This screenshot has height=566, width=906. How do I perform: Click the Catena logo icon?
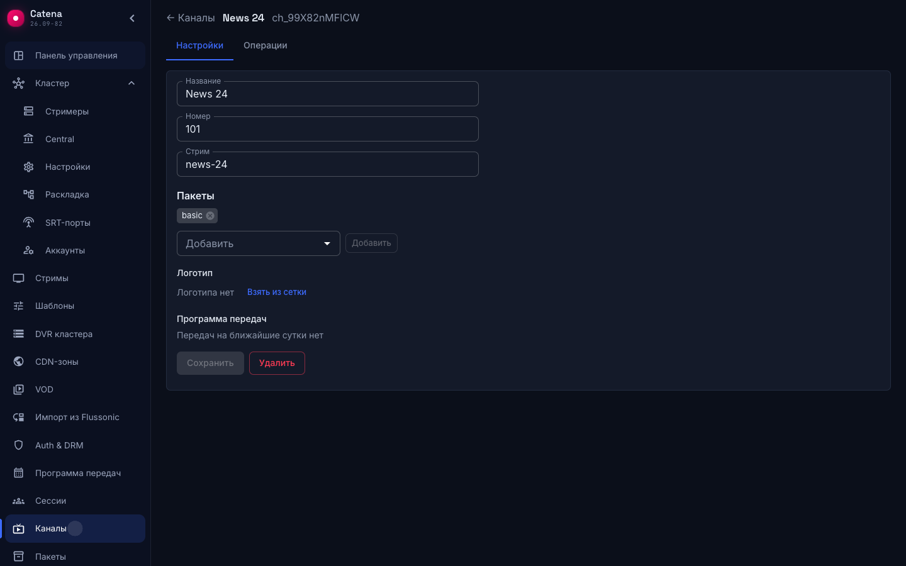16,18
